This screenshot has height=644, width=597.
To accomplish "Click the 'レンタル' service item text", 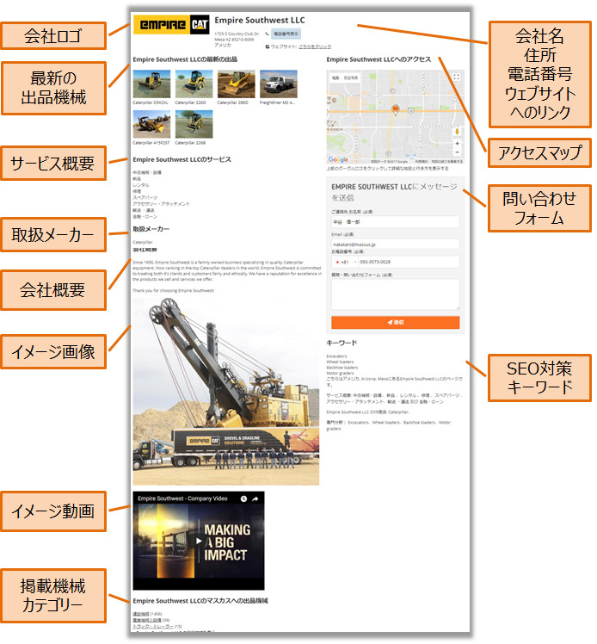I will (x=141, y=185).
